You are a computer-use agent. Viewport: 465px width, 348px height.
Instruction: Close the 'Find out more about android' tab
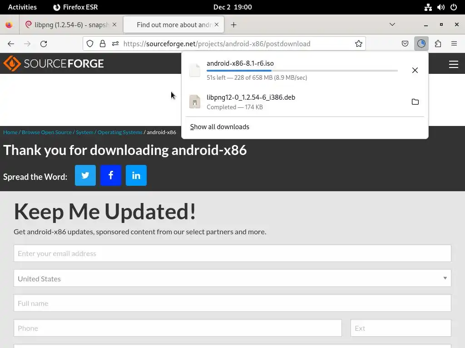pos(217,24)
